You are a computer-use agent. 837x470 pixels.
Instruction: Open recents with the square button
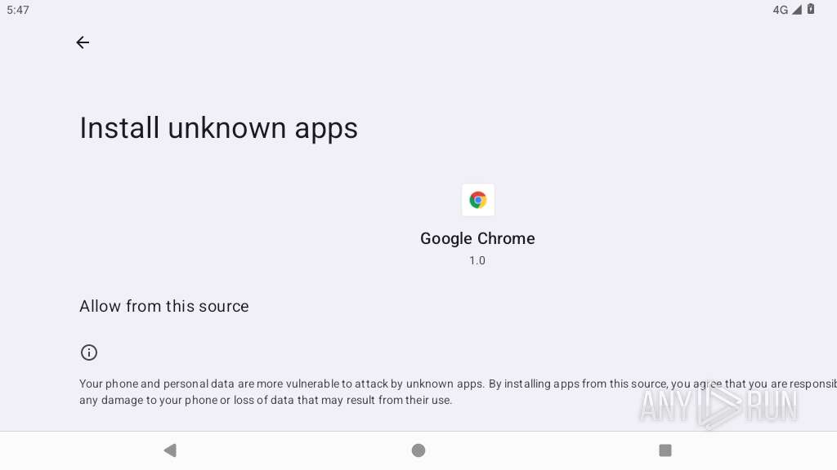(665, 450)
